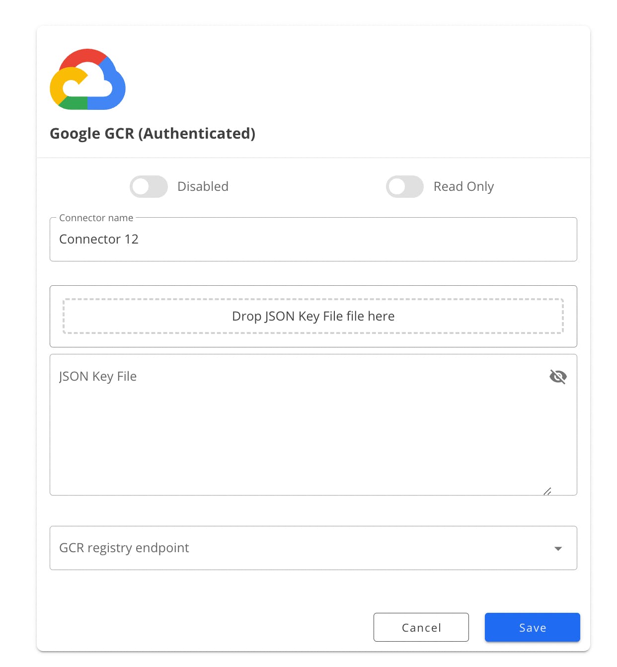Select the "GCR registry endpoint" placeholder text
The width and height of the screenshot is (617, 667).
(124, 548)
